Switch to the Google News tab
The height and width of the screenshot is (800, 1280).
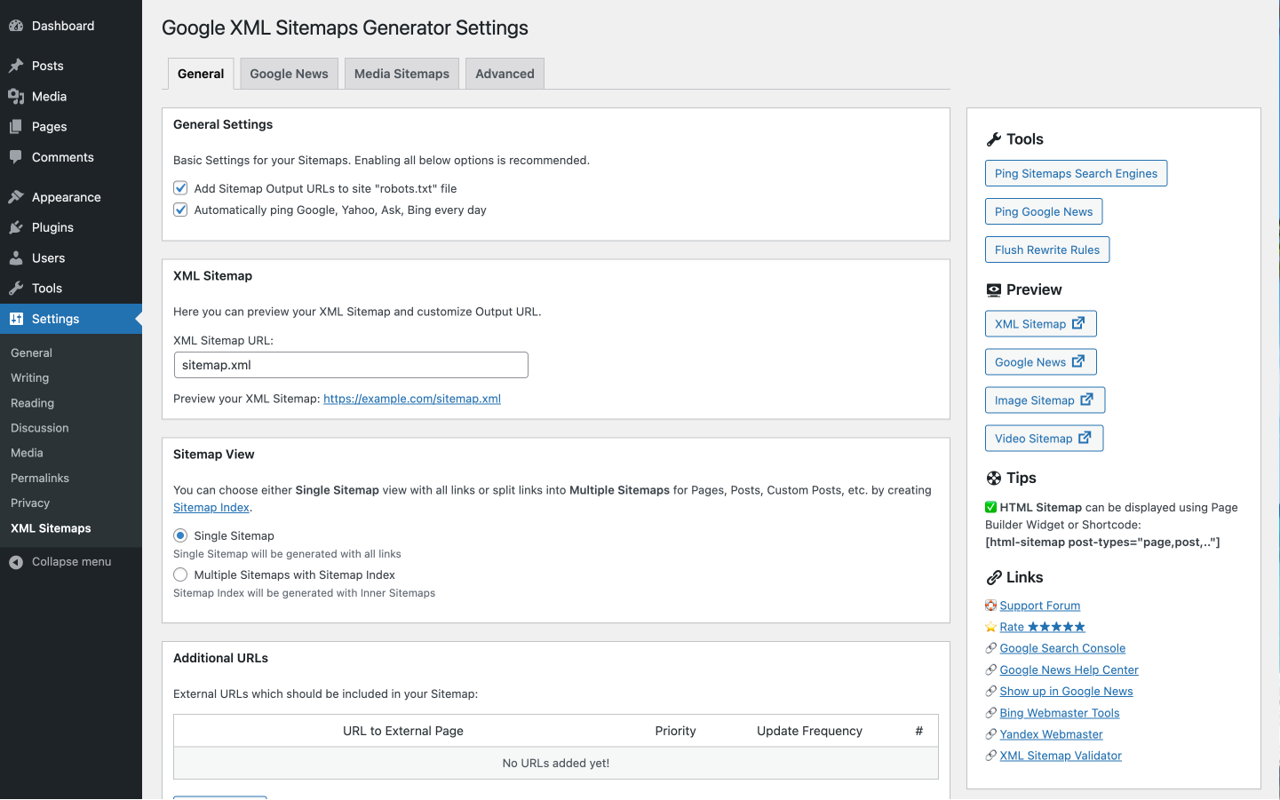point(289,74)
